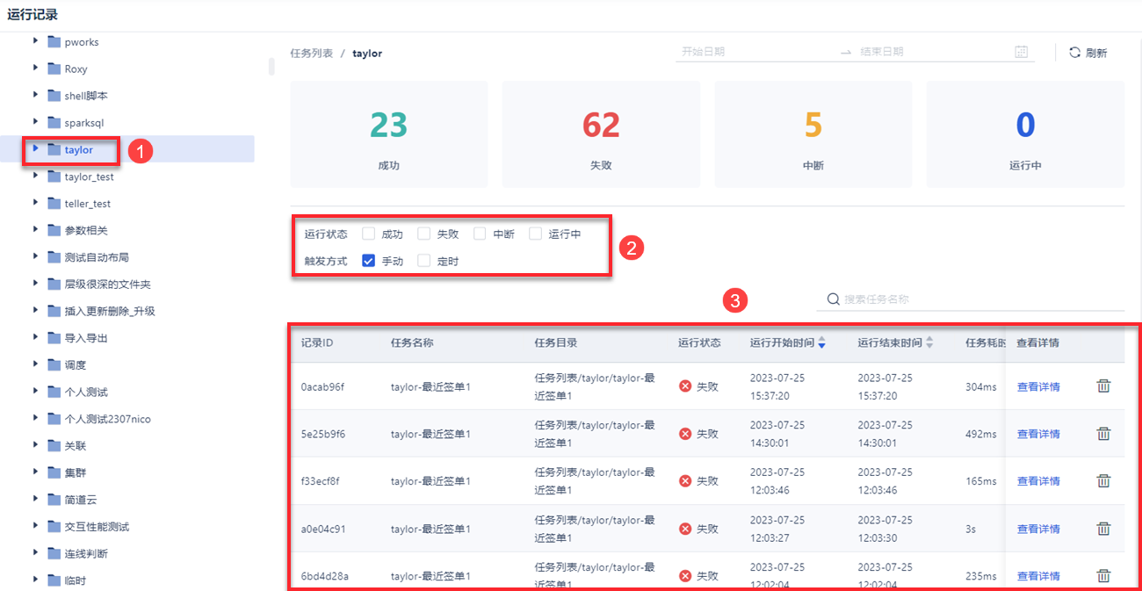This screenshot has height=591, width=1142.
Task: Click the 调度 folder icon
Action: 54,364
